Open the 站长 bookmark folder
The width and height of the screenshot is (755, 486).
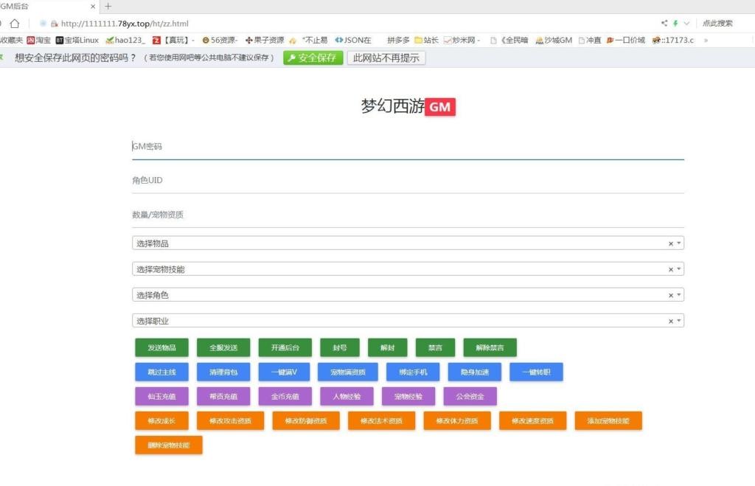(x=426, y=40)
